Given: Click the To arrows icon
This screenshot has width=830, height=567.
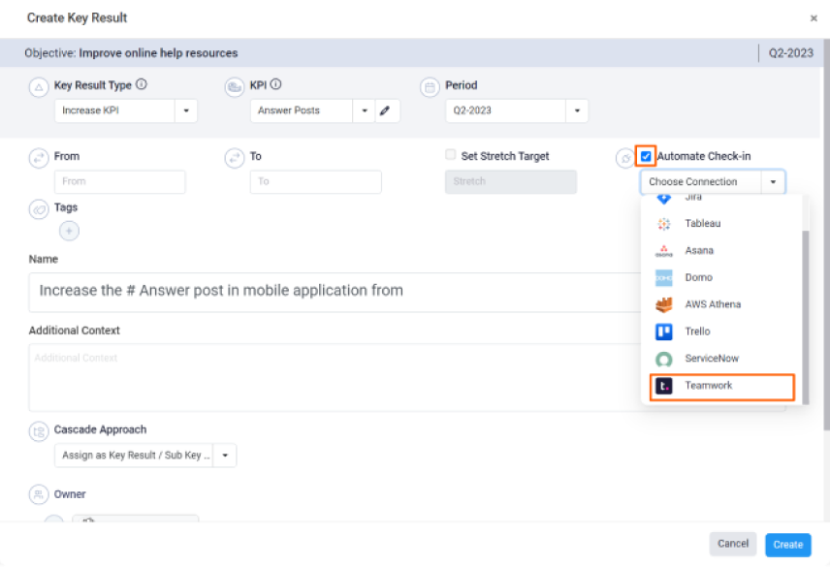Looking at the screenshot, I should point(234,158).
